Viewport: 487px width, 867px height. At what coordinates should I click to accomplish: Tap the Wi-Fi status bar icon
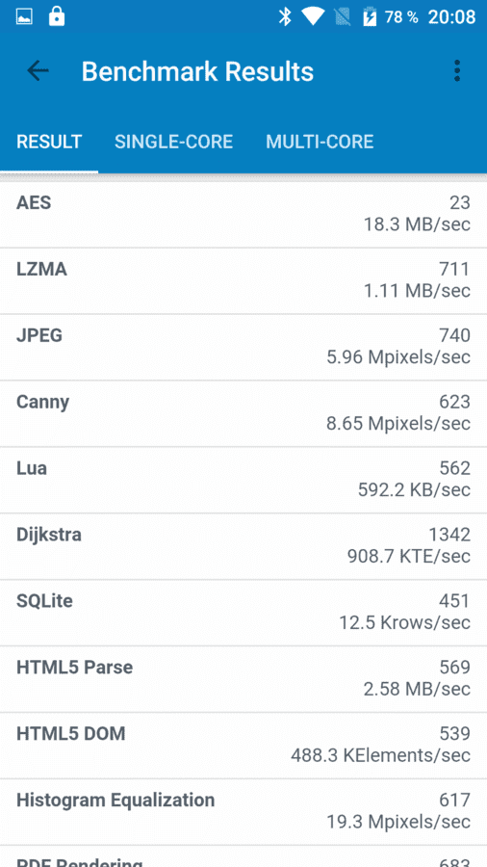coord(313,17)
